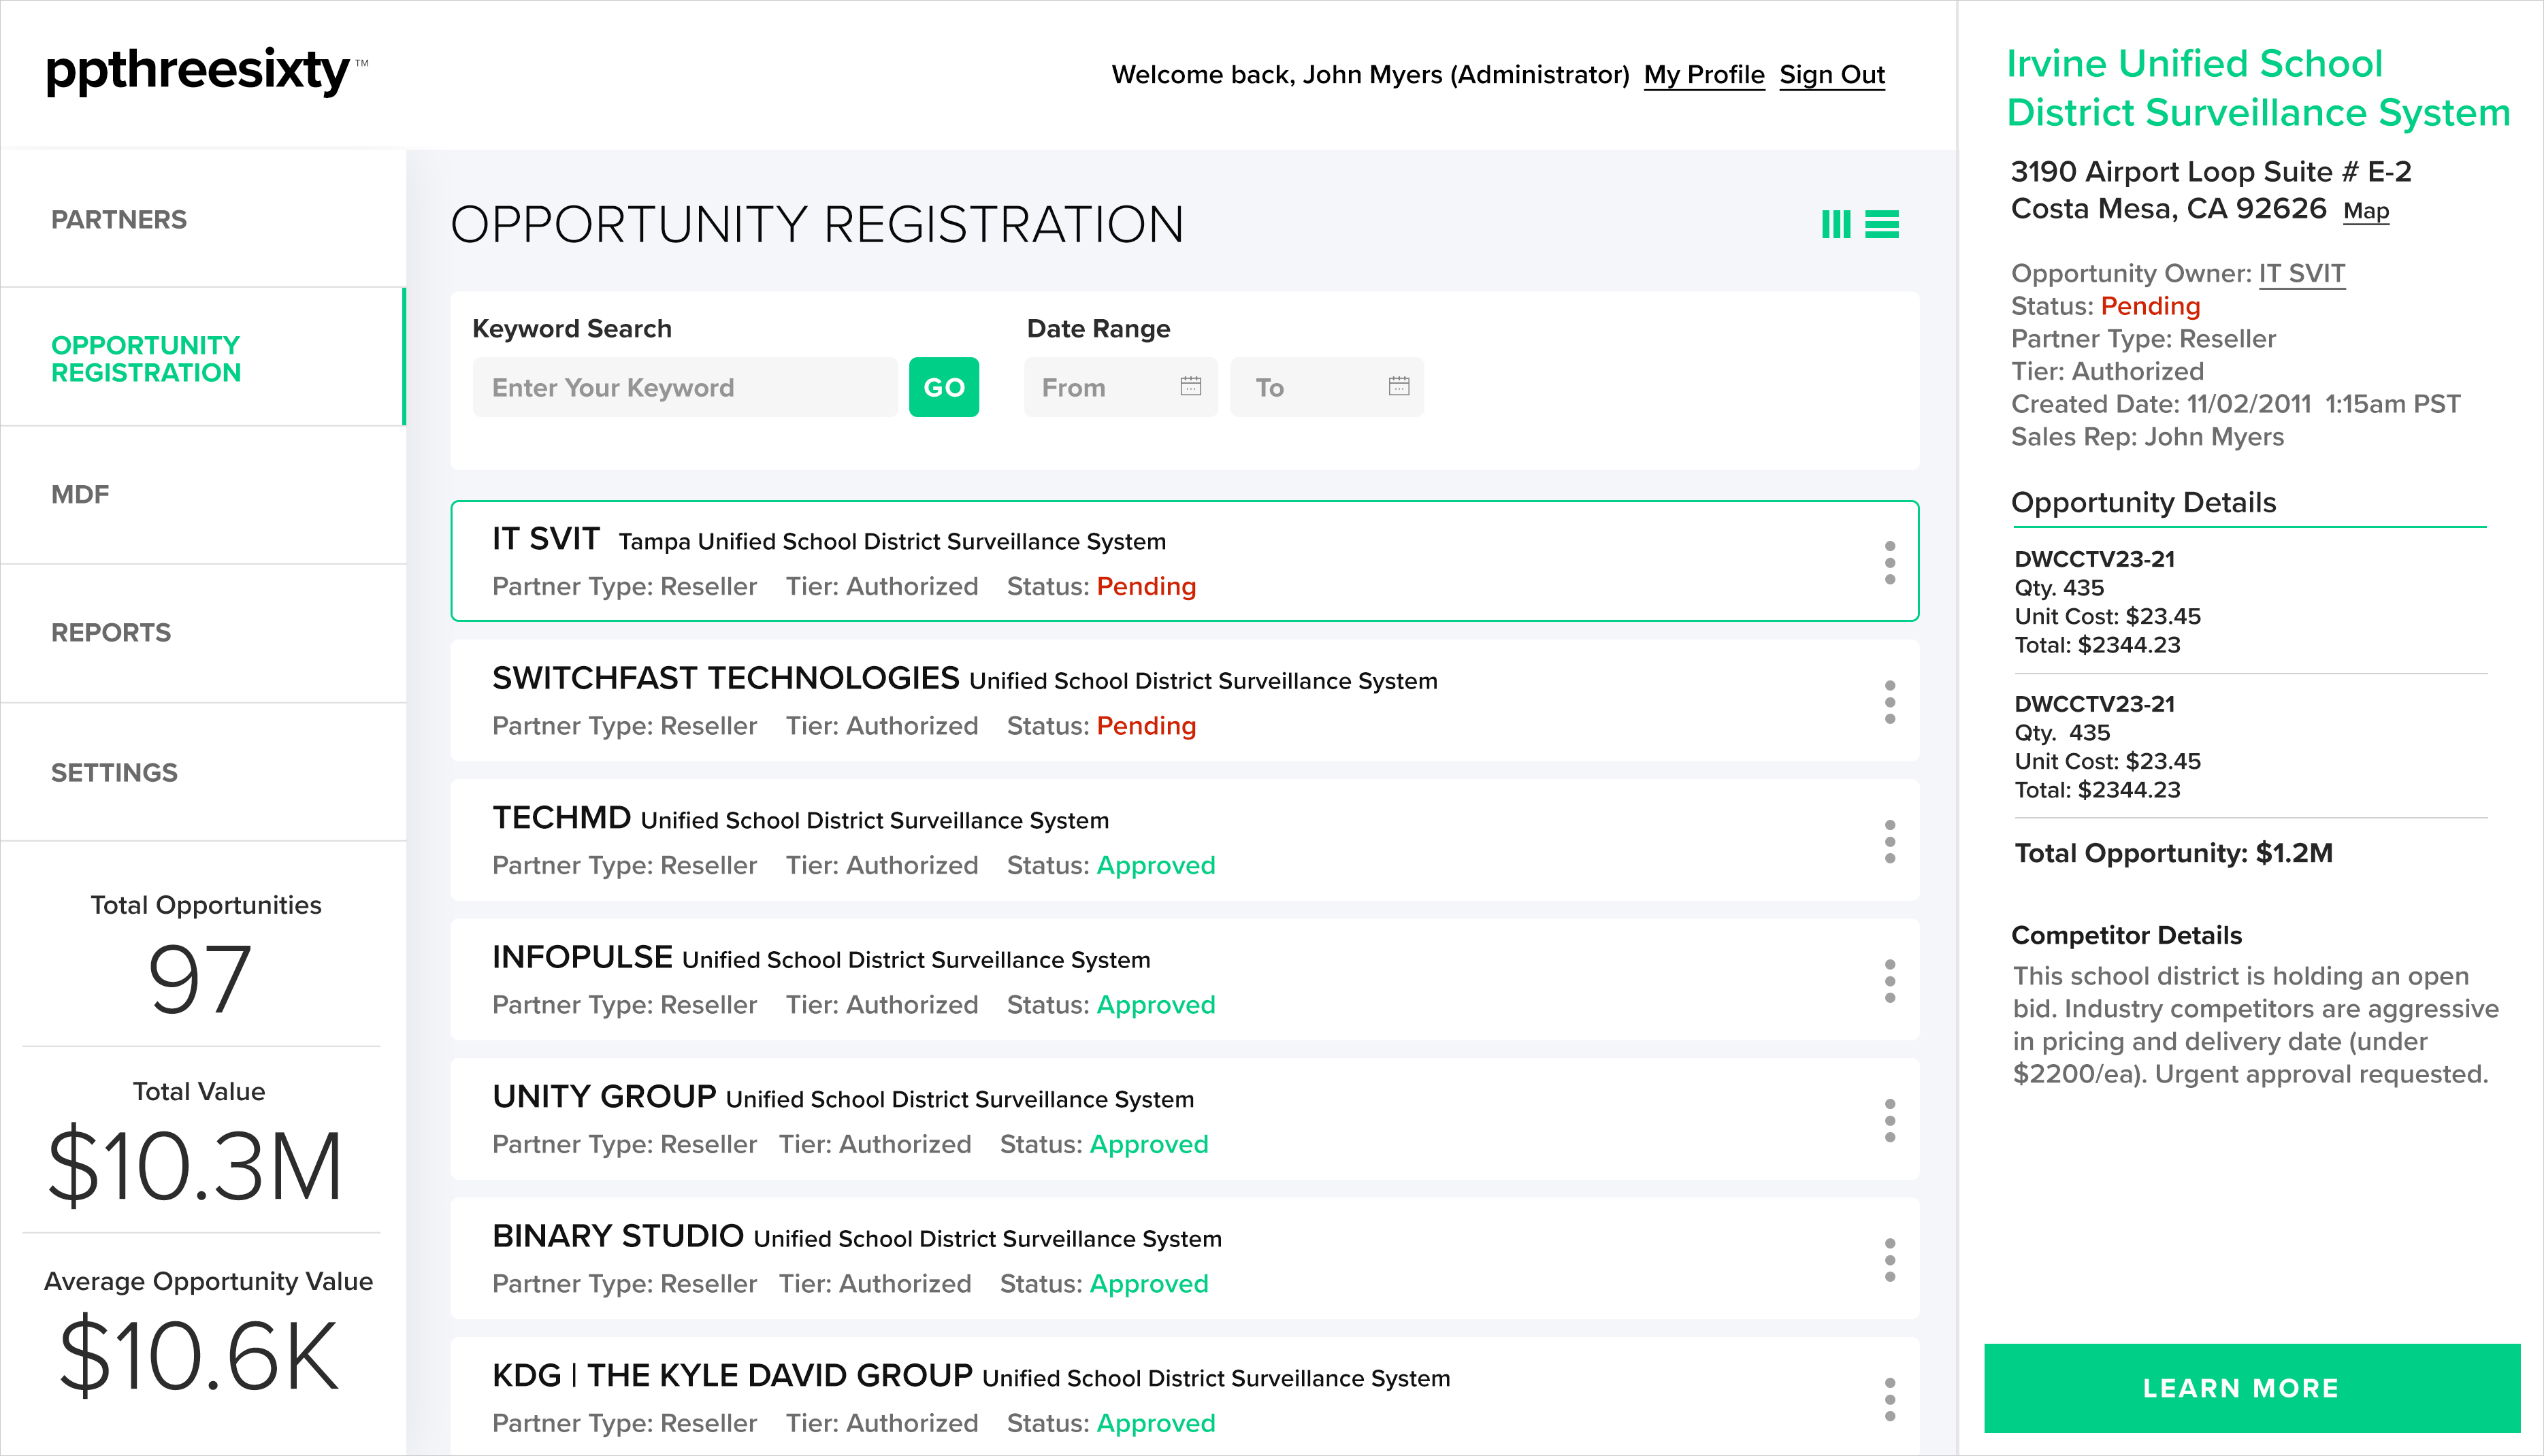The image size is (2544, 1456).
Task: Open the Partners section in sidebar
Action: tap(203, 219)
